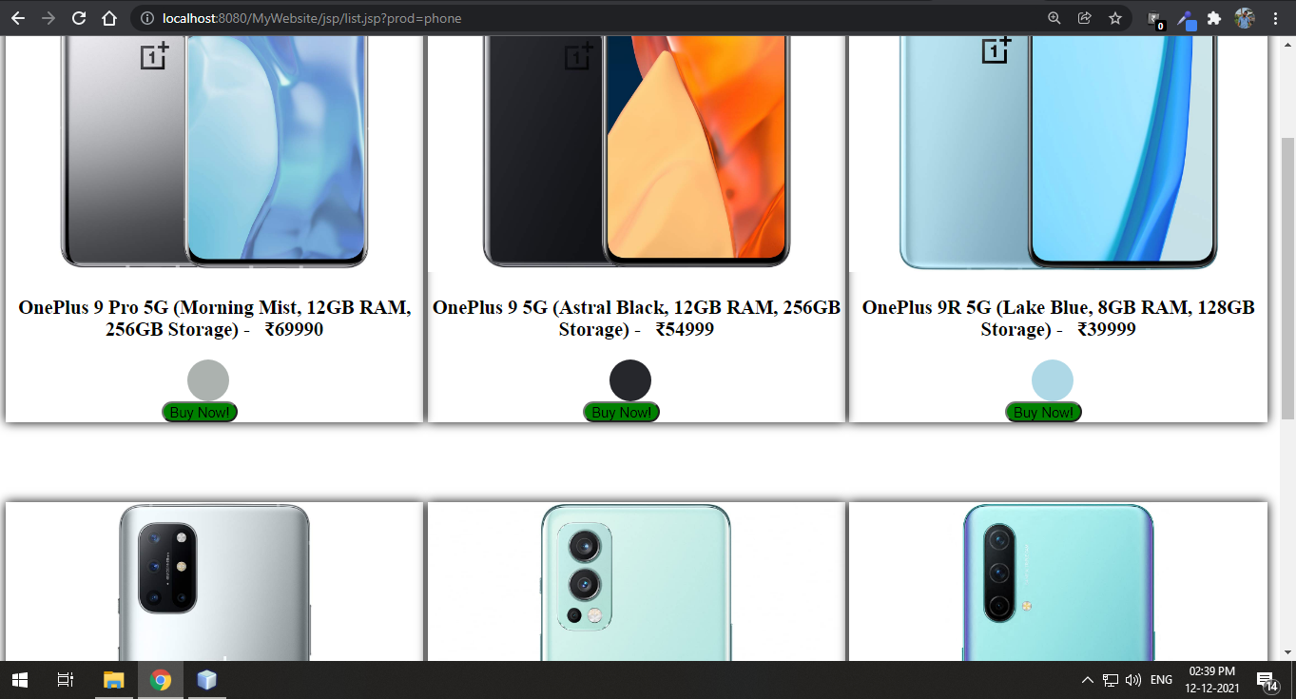Go back using the browser back arrow

click(18, 18)
